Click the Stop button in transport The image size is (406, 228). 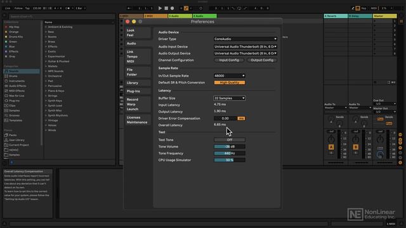tap(166, 8)
